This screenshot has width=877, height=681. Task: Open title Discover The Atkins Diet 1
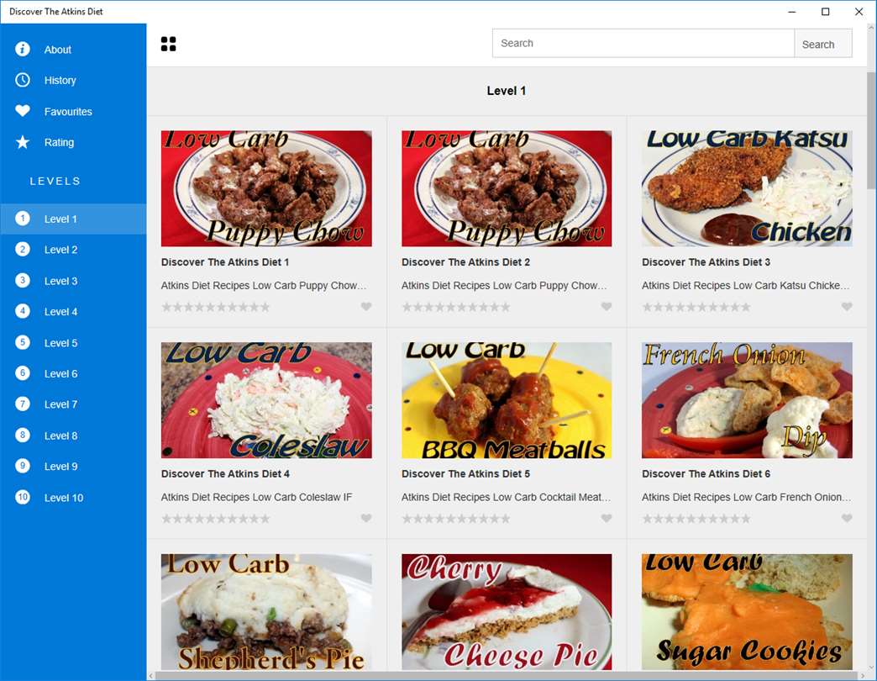pyautogui.click(x=225, y=261)
